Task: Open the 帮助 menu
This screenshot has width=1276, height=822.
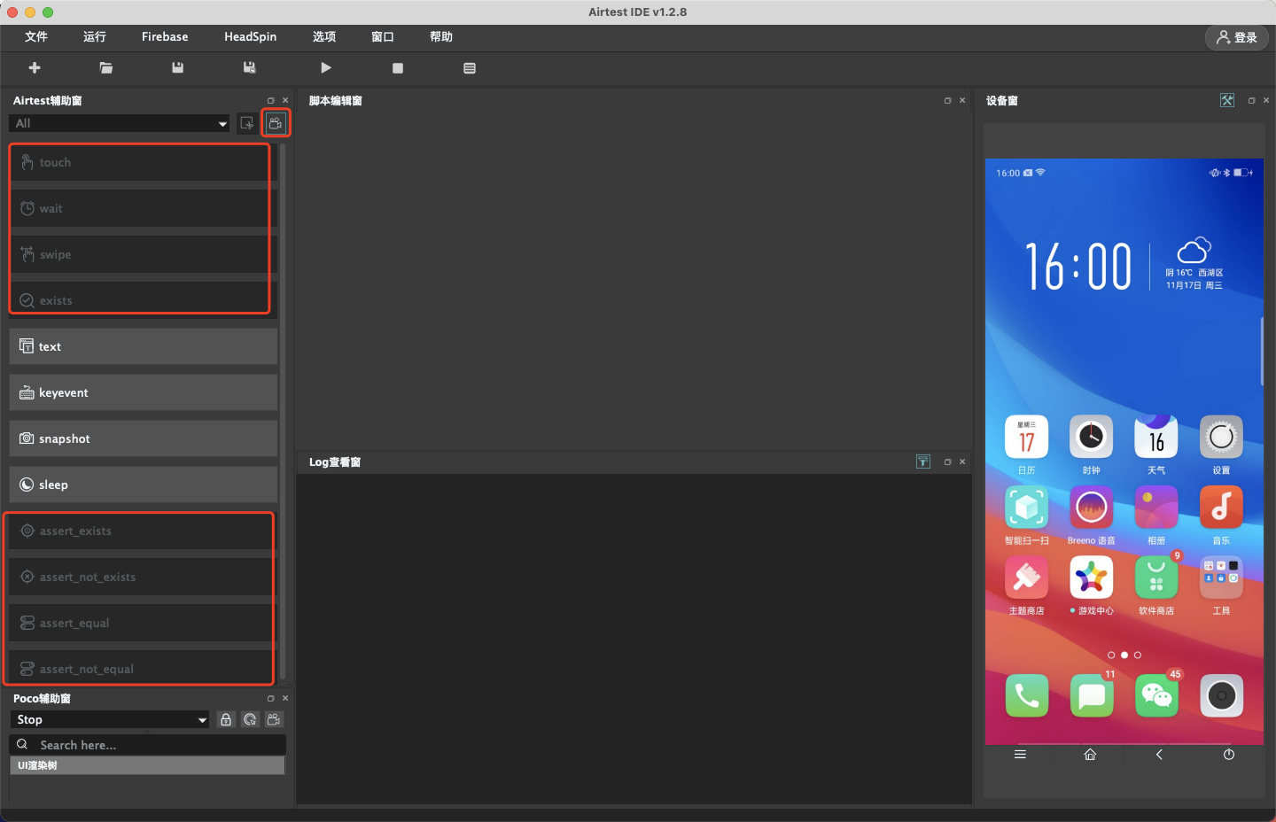Action: (x=441, y=36)
